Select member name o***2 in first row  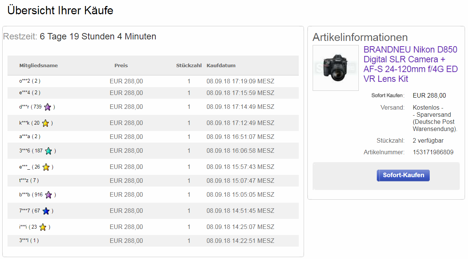25,81
